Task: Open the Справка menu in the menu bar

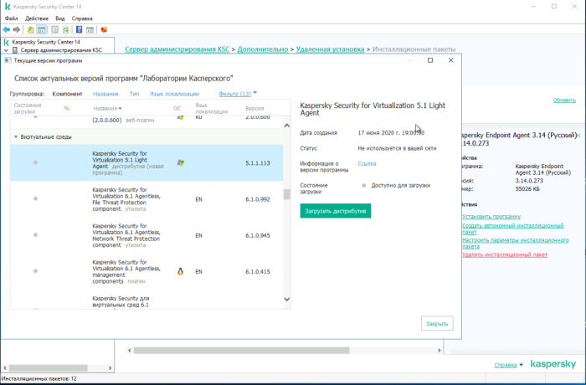Action: 82,18
